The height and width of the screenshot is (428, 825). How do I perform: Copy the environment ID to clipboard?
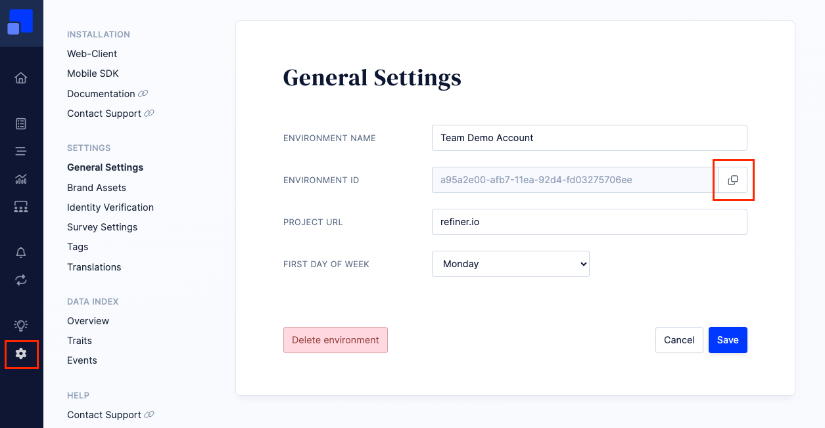(733, 180)
